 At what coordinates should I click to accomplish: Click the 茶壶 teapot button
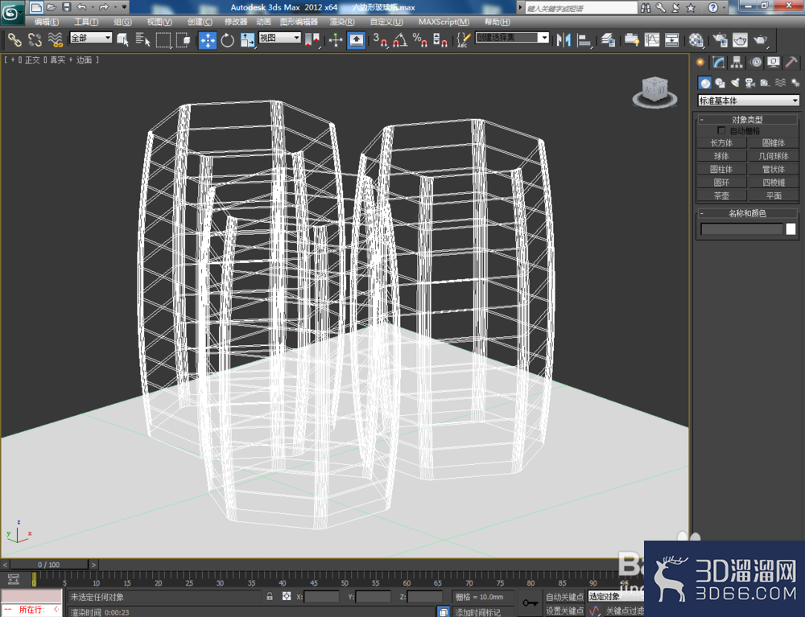(721, 195)
